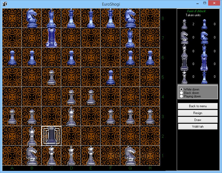Open the EuroShogi title bar app icon
This screenshot has width=222, height=173.
(5, 4)
